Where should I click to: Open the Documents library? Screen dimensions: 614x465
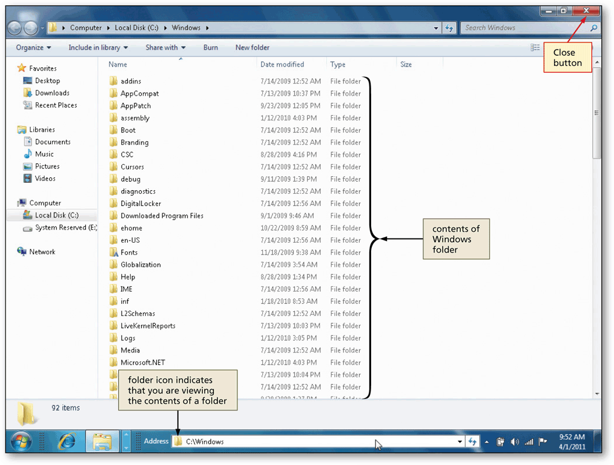[x=53, y=142]
